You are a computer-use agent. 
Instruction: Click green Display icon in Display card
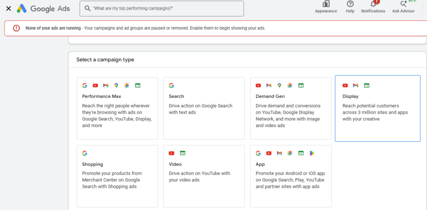(x=367, y=85)
